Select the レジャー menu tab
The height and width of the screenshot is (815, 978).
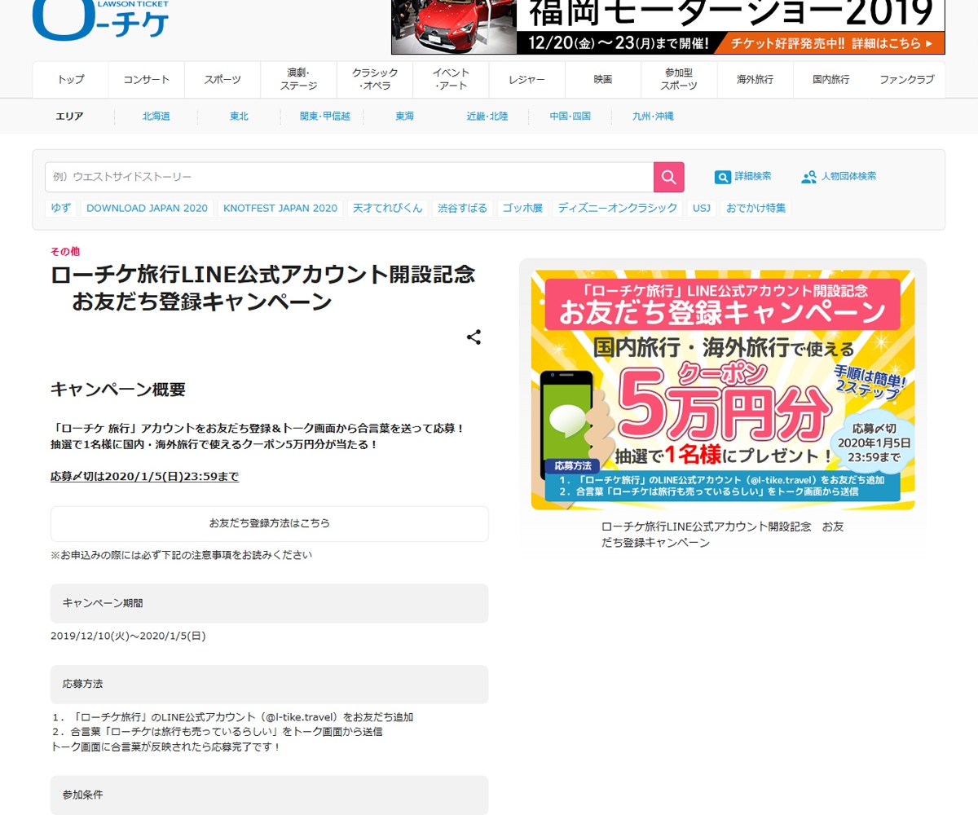pyautogui.click(x=526, y=80)
